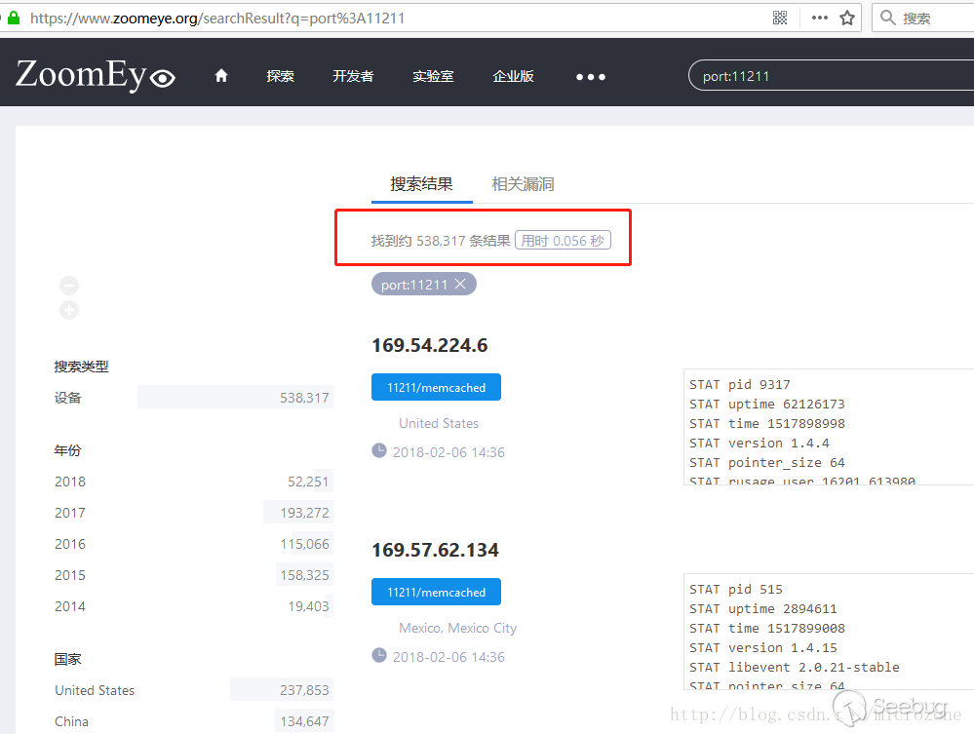Click clock icon next to 169.54.224.6 timestamp
This screenshot has height=734, width=974.
click(x=379, y=451)
